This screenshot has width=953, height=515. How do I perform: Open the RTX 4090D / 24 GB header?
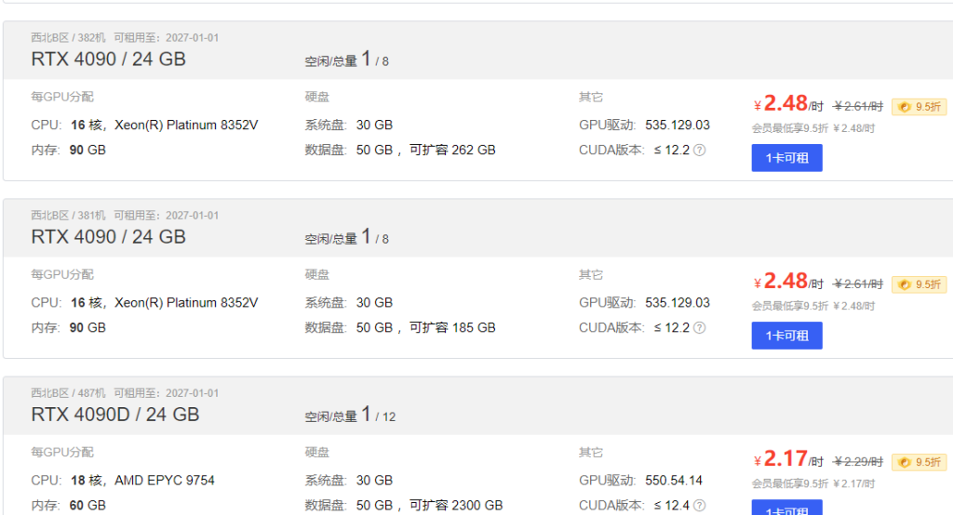tap(114, 415)
